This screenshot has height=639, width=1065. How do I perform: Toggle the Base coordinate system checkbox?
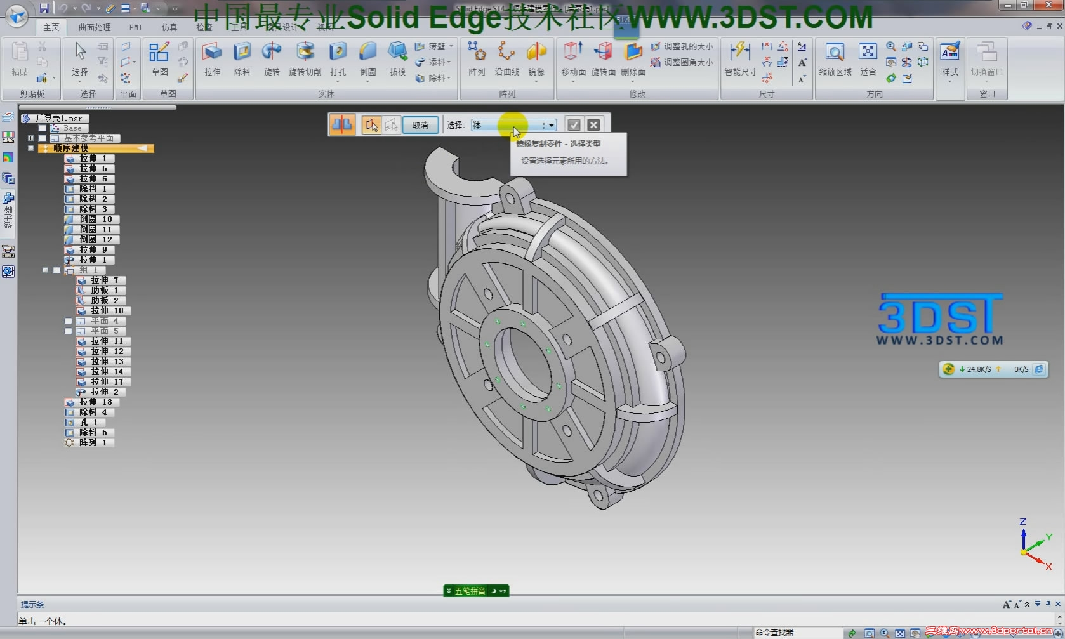click(x=43, y=128)
